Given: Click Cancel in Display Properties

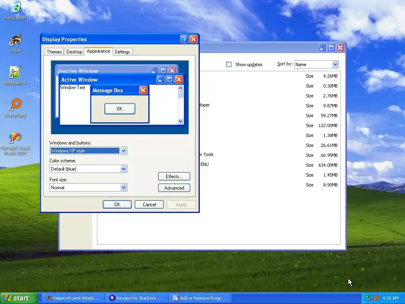Looking at the screenshot, I should click(x=149, y=205).
